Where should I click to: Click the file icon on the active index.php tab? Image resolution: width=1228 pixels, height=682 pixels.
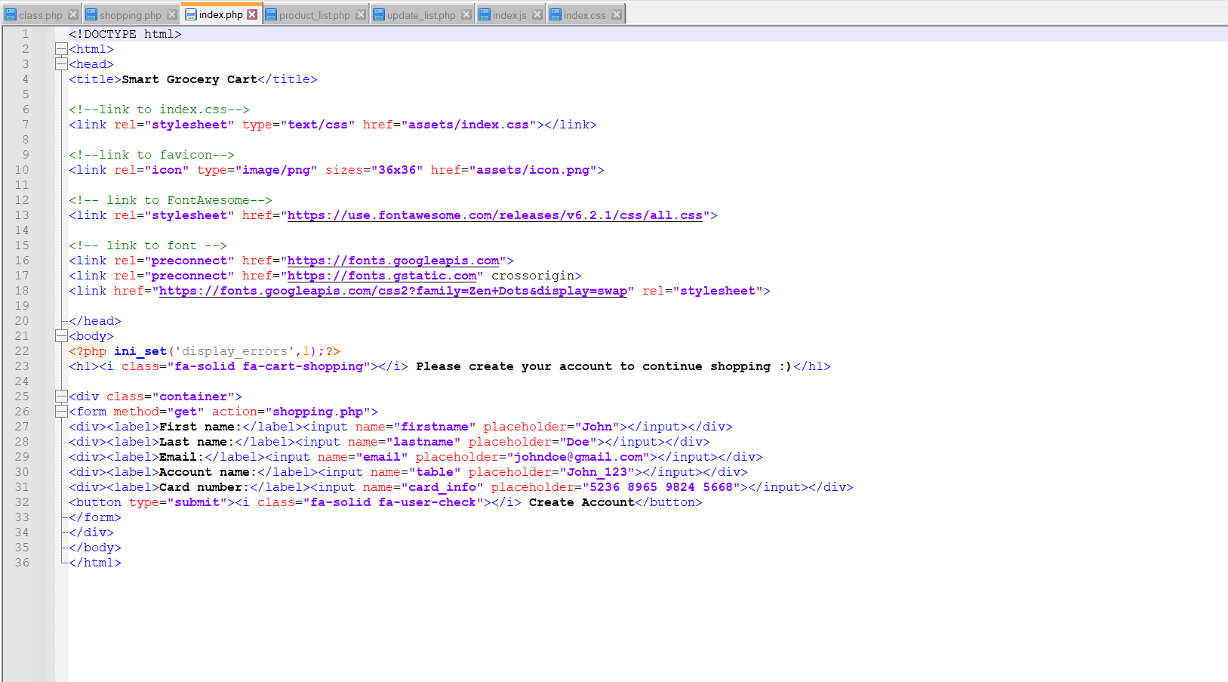pos(192,14)
